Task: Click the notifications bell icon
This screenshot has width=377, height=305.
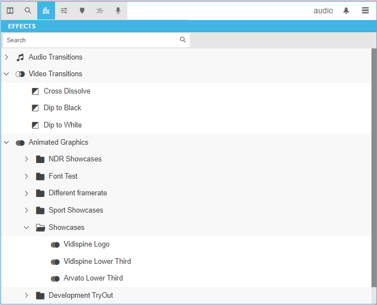Action: coord(346,11)
